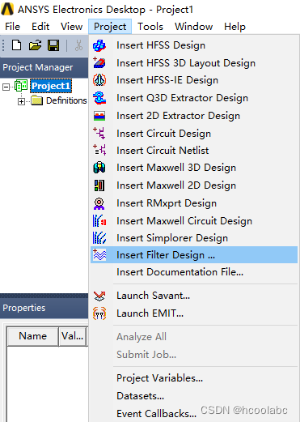Choose Insert Maxwell 2D Design
The image size is (300, 422).
[x=194, y=185]
